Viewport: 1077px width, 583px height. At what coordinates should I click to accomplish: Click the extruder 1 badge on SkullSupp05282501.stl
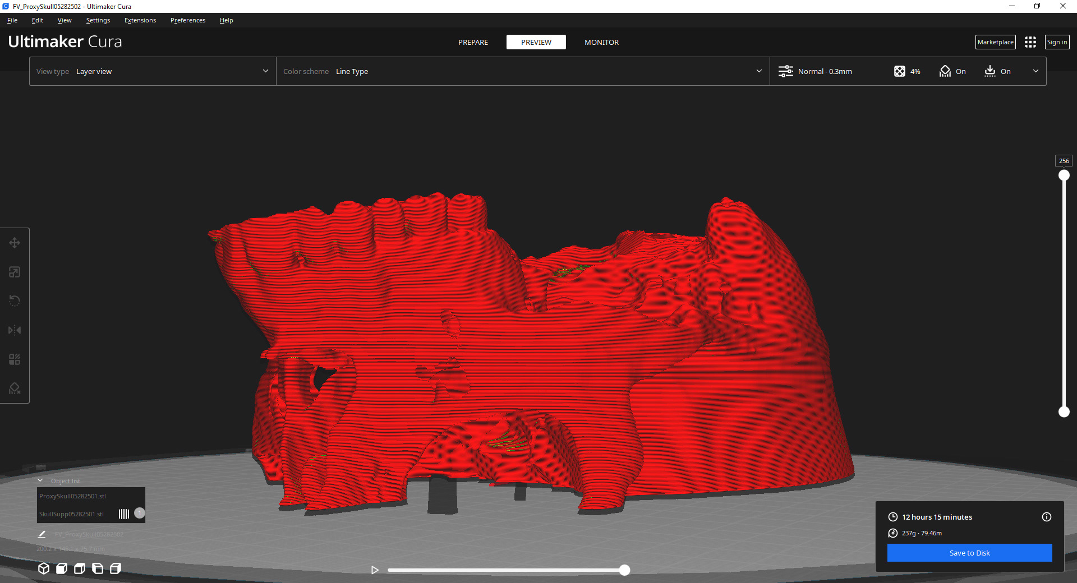[140, 513]
